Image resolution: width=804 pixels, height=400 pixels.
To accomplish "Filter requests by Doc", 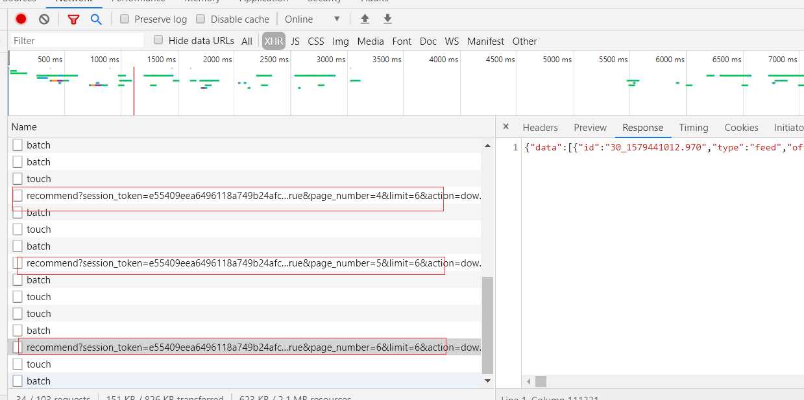I will (x=428, y=41).
